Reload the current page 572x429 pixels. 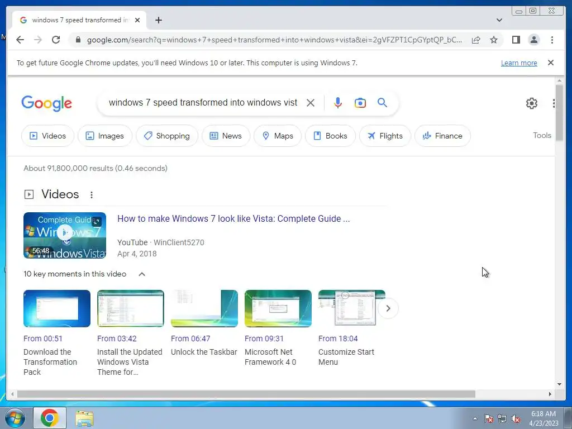(x=56, y=40)
